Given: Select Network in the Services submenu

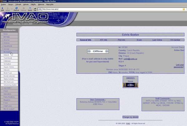Looking at the screenshot, I should tap(9, 55).
